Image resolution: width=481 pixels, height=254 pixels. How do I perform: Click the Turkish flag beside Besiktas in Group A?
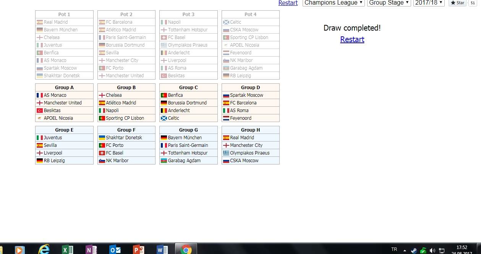(39, 111)
